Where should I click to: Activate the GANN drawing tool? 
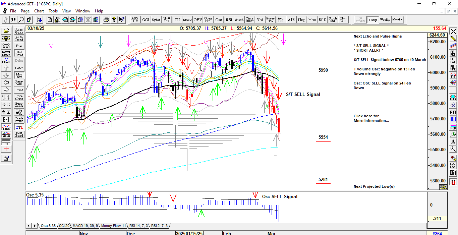click(6, 134)
